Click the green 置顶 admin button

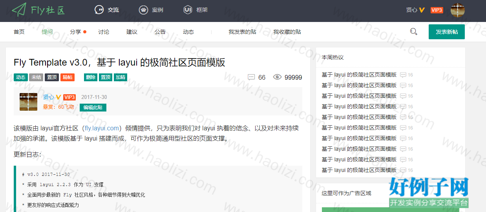(x=106, y=77)
